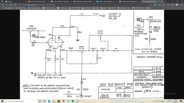
Task: Expand ELECTRONICA bookmarks folder
Action: 87,8
